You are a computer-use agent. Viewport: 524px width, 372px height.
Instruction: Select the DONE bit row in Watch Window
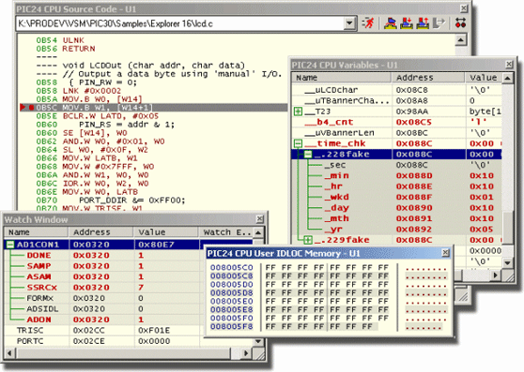pyautogui.click(x=103, y=255)
